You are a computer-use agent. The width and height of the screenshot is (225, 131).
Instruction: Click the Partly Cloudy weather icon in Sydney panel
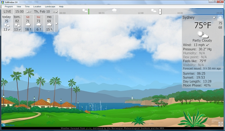tap(202, 34)
